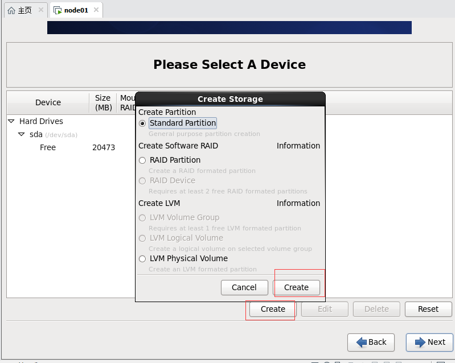Close the 主页 tab
The width and height of the screenshot is (455, 363).
[x=41, y=10]
